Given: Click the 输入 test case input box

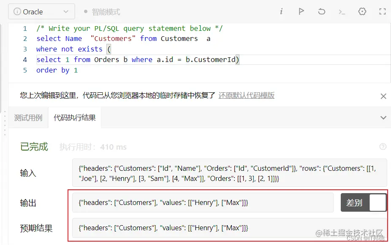Looking at the screenshot, I should click(229, 173).
